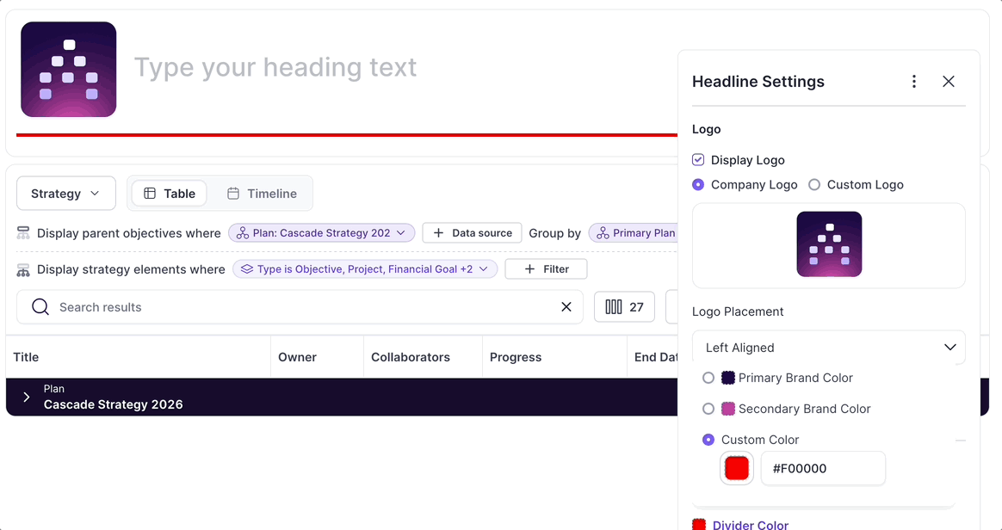Click the Owner column header
Viewport: 1002px width, 530px height.
[297, 358]
